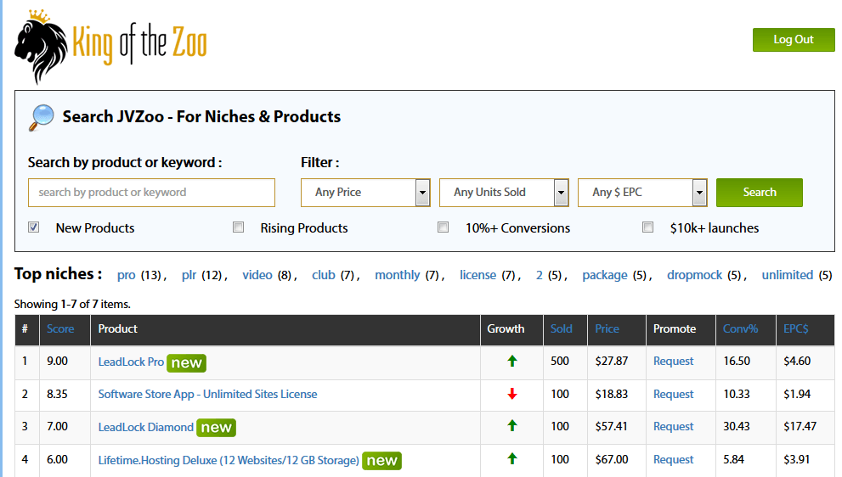The height and width of the screenshot is (477, 842).
Task: Select the unlimited niche link
Action: click(788, 275)
